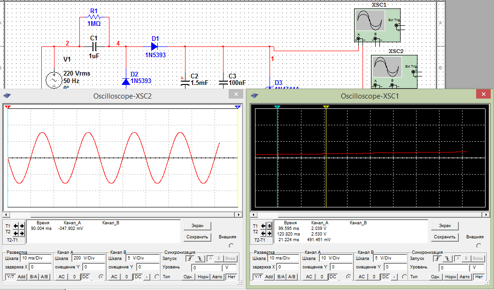Image resolution: width=494 pixels, height=290 pixels.
Task: Toggle Channel A radio button in XSC1
Action: click(349, 277)
